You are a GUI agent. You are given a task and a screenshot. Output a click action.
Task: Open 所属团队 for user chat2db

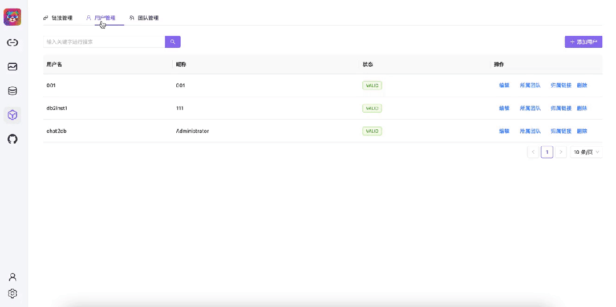(x=530, y=131)
